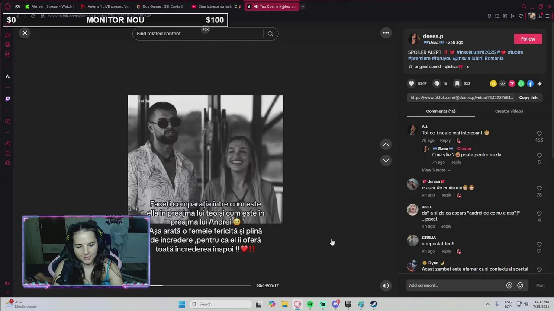This screenshot has height=311, width=554.
Task: Go to next video with down chevron
Action: point(386,160)
